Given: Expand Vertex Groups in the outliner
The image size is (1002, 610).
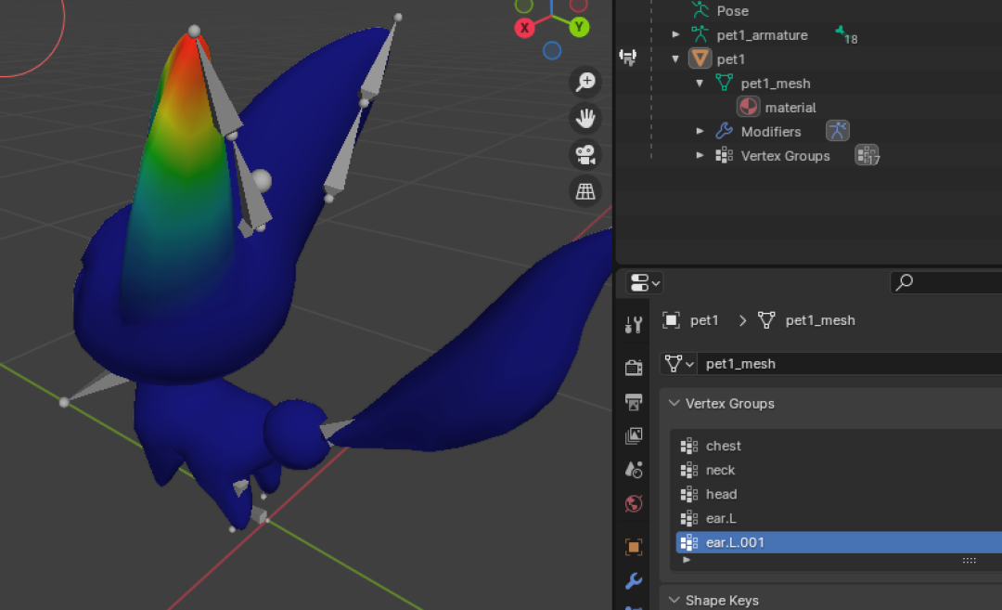Looking at the screenshot, I should click(x=700, y=155).
